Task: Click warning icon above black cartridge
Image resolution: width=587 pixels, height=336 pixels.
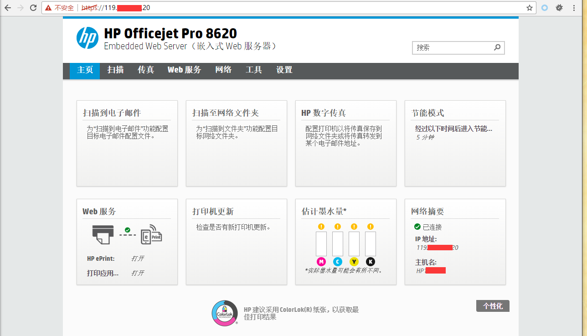Action: [x=371, y=226]
